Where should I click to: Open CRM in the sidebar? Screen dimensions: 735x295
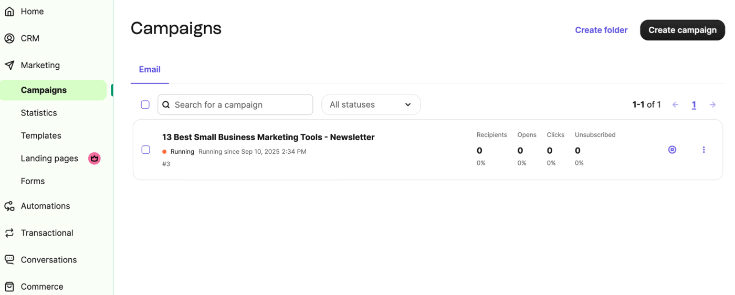(x=30, y=38)
